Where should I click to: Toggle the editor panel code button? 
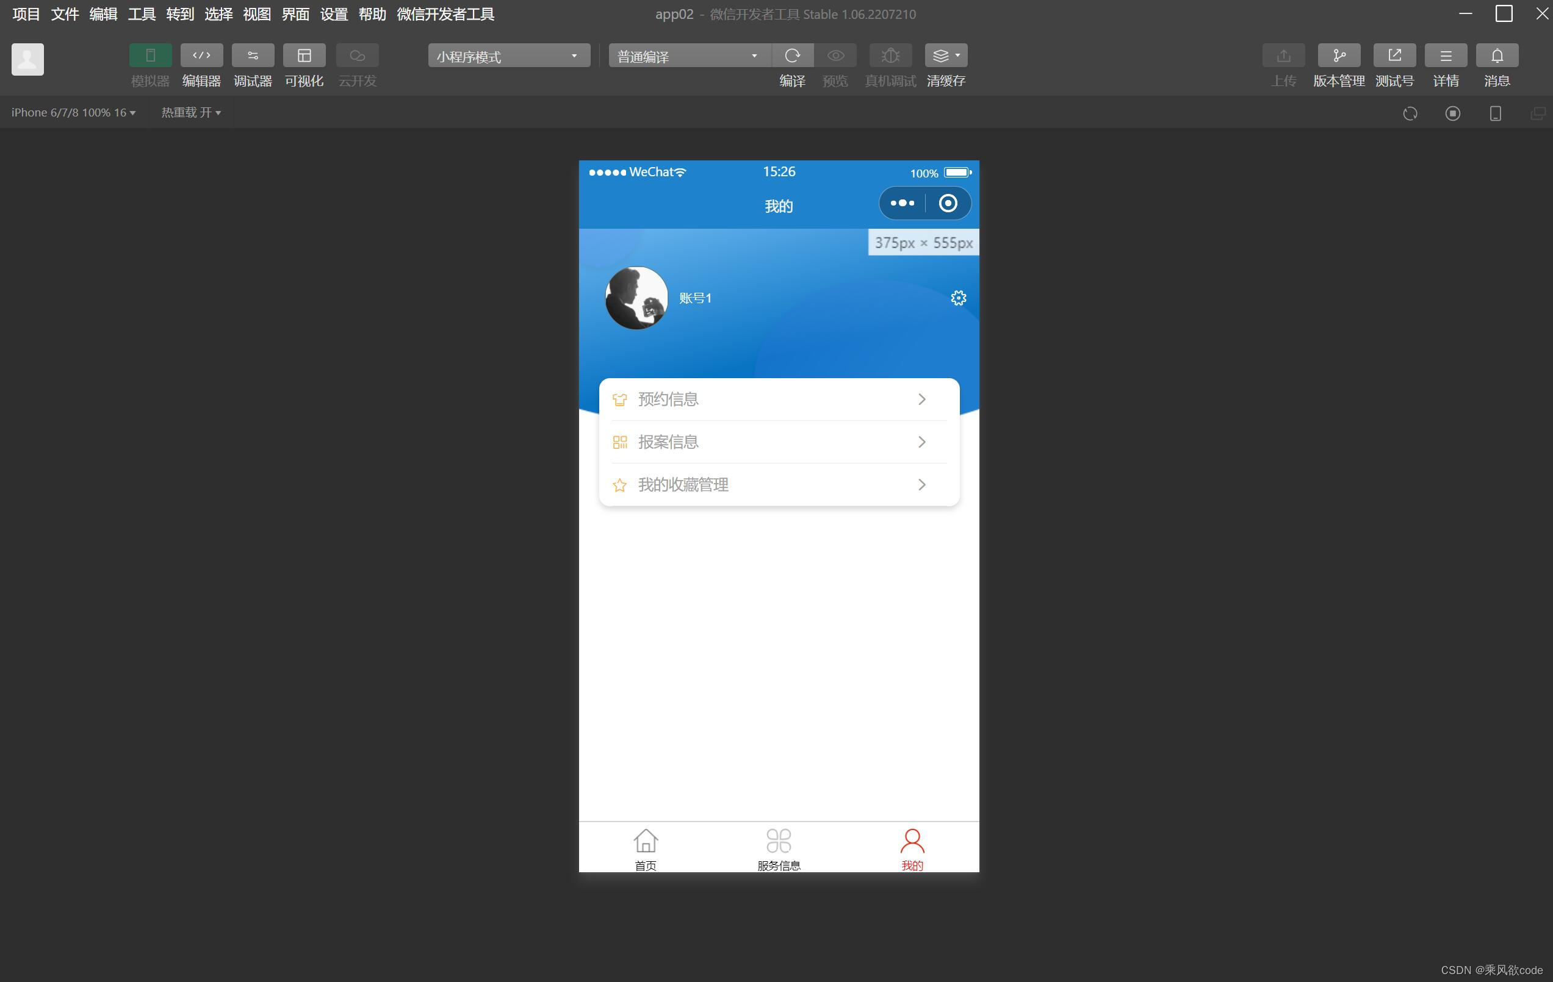[x=201, y=56]
